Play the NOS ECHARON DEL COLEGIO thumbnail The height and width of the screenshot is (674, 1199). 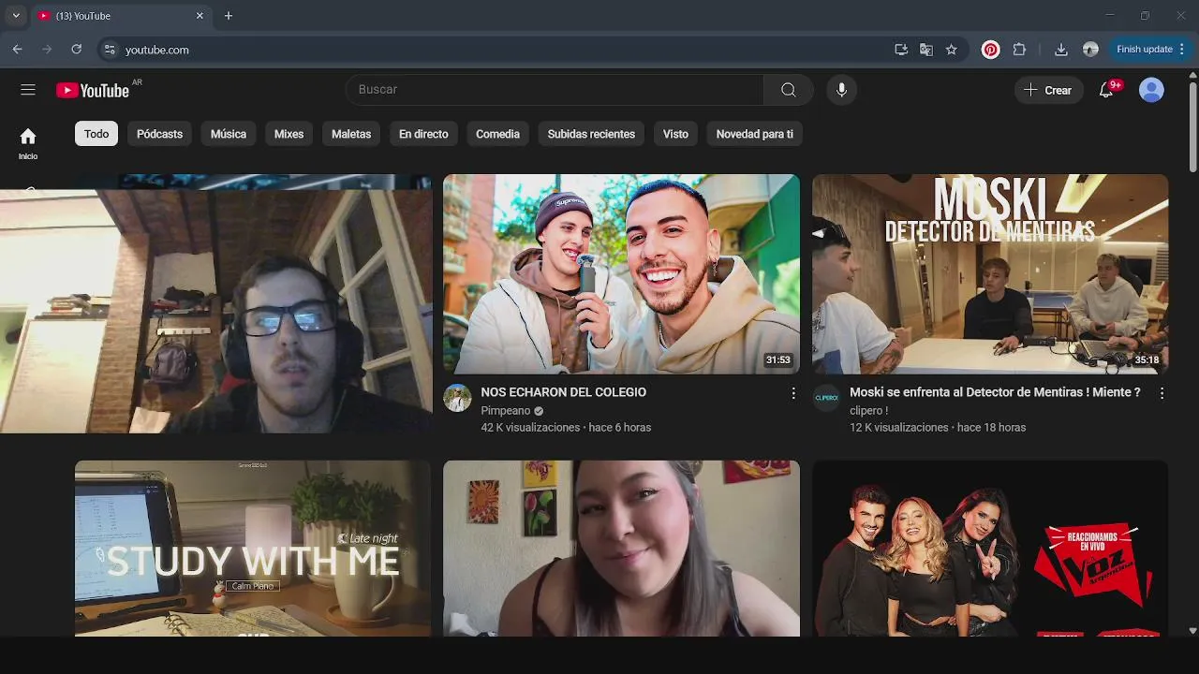pos(621,274)
